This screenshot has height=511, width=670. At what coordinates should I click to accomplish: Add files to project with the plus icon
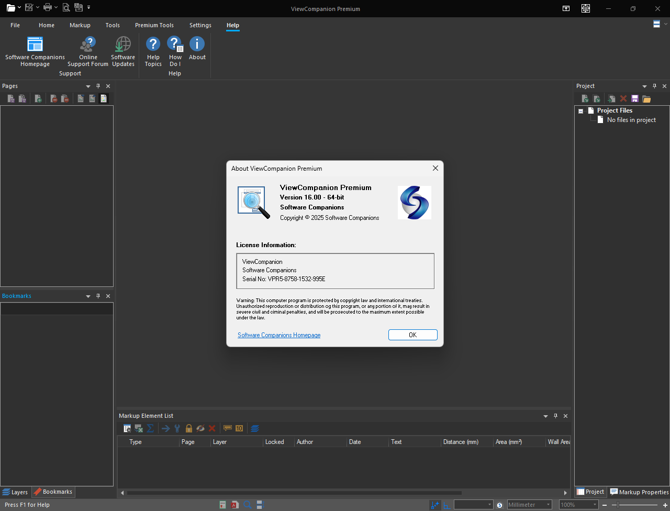pos(611,98)
